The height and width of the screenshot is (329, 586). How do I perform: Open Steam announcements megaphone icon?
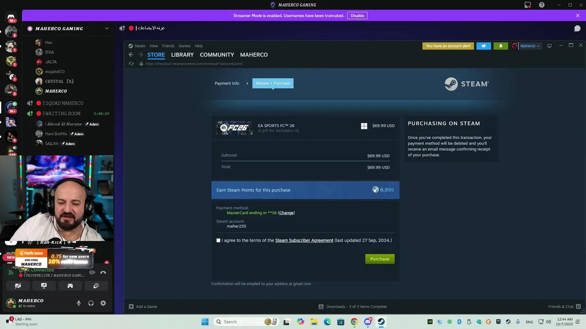(x=483, y=46)
